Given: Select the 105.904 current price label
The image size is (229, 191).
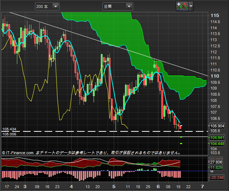Looking at the screenshot, I should (217, 126).
